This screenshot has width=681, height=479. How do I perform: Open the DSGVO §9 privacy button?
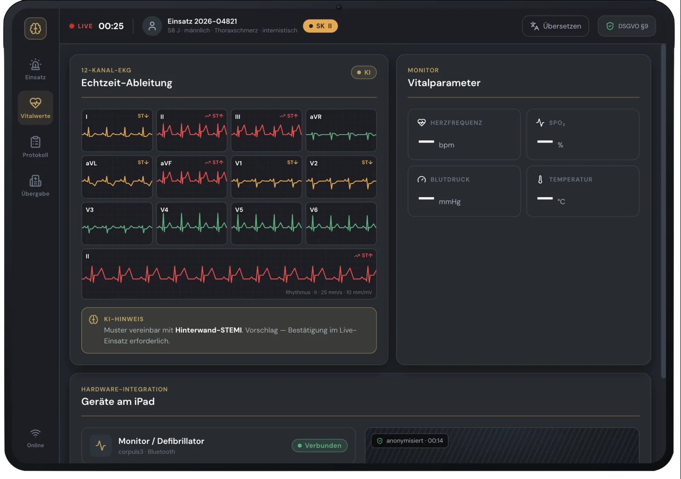[x=627, y=26]
